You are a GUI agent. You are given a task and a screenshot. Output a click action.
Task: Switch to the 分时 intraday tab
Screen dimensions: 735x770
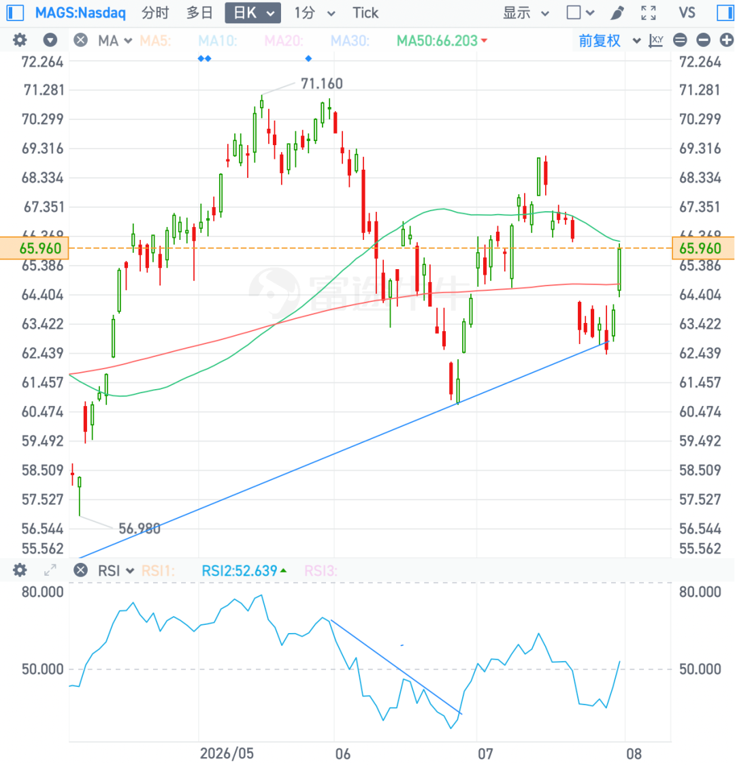(155, 13)
